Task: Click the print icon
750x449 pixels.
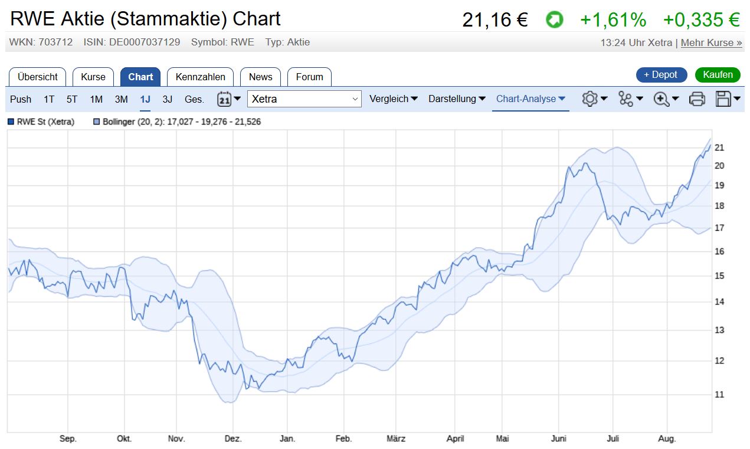Action: click(x=697, y=99)
